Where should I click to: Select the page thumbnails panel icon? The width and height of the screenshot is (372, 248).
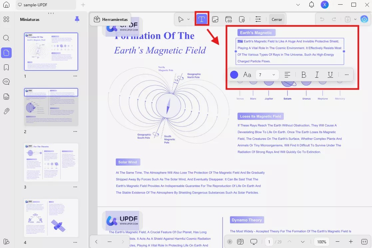pyautogui.click(x=6, y=52)
